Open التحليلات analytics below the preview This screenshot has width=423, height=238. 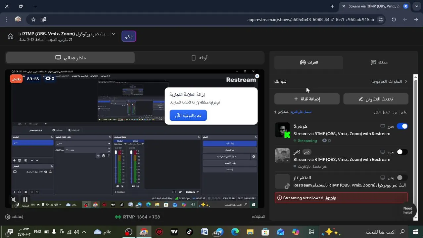coord(258,217)
